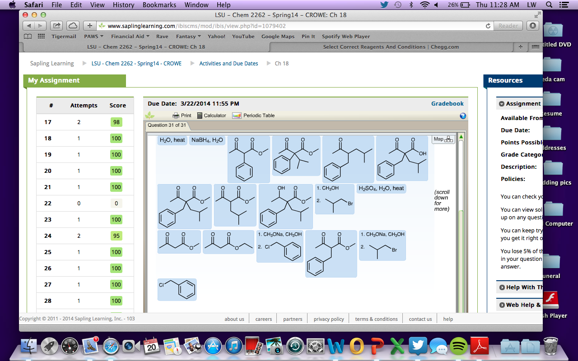
Task: Open Photo Booth in Dock
Action: 254,346
